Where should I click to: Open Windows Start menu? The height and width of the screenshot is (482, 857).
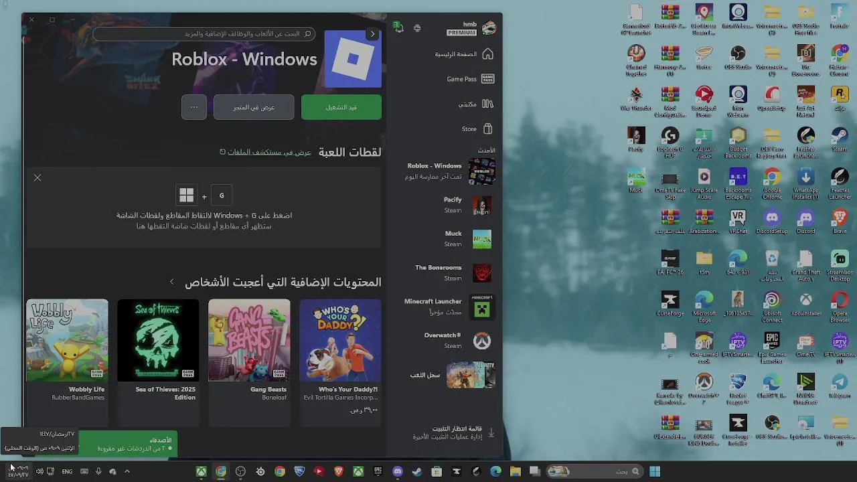pyautogui.click(x=654, y=471)
